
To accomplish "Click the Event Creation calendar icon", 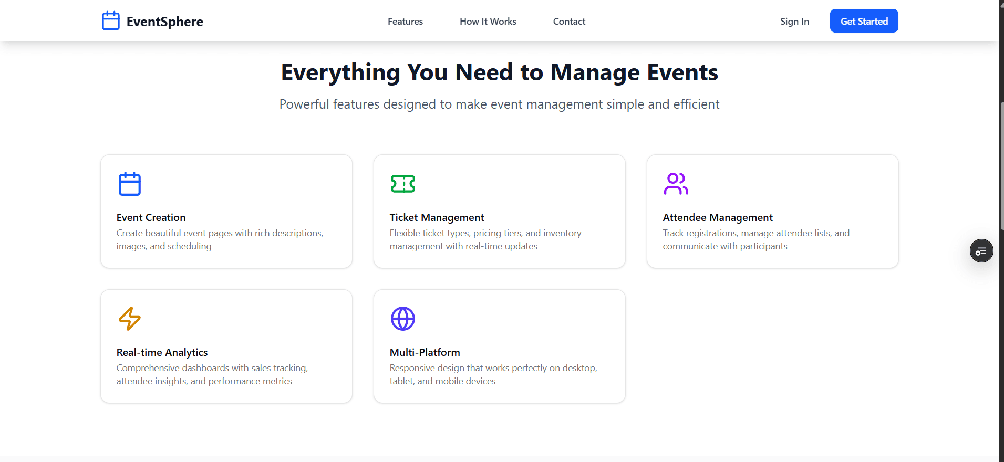I will [x=130, y=184].
